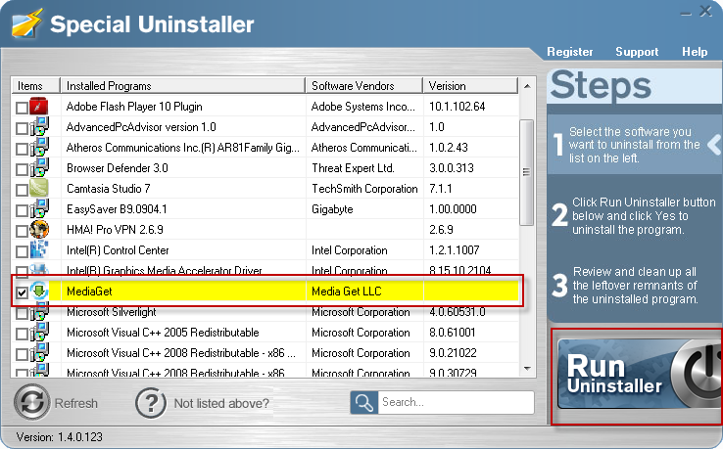Viewport: 723px width, 449px height.
Task: Select 'Microsoft Silverlight' program name
Action: tap(111, 312)
